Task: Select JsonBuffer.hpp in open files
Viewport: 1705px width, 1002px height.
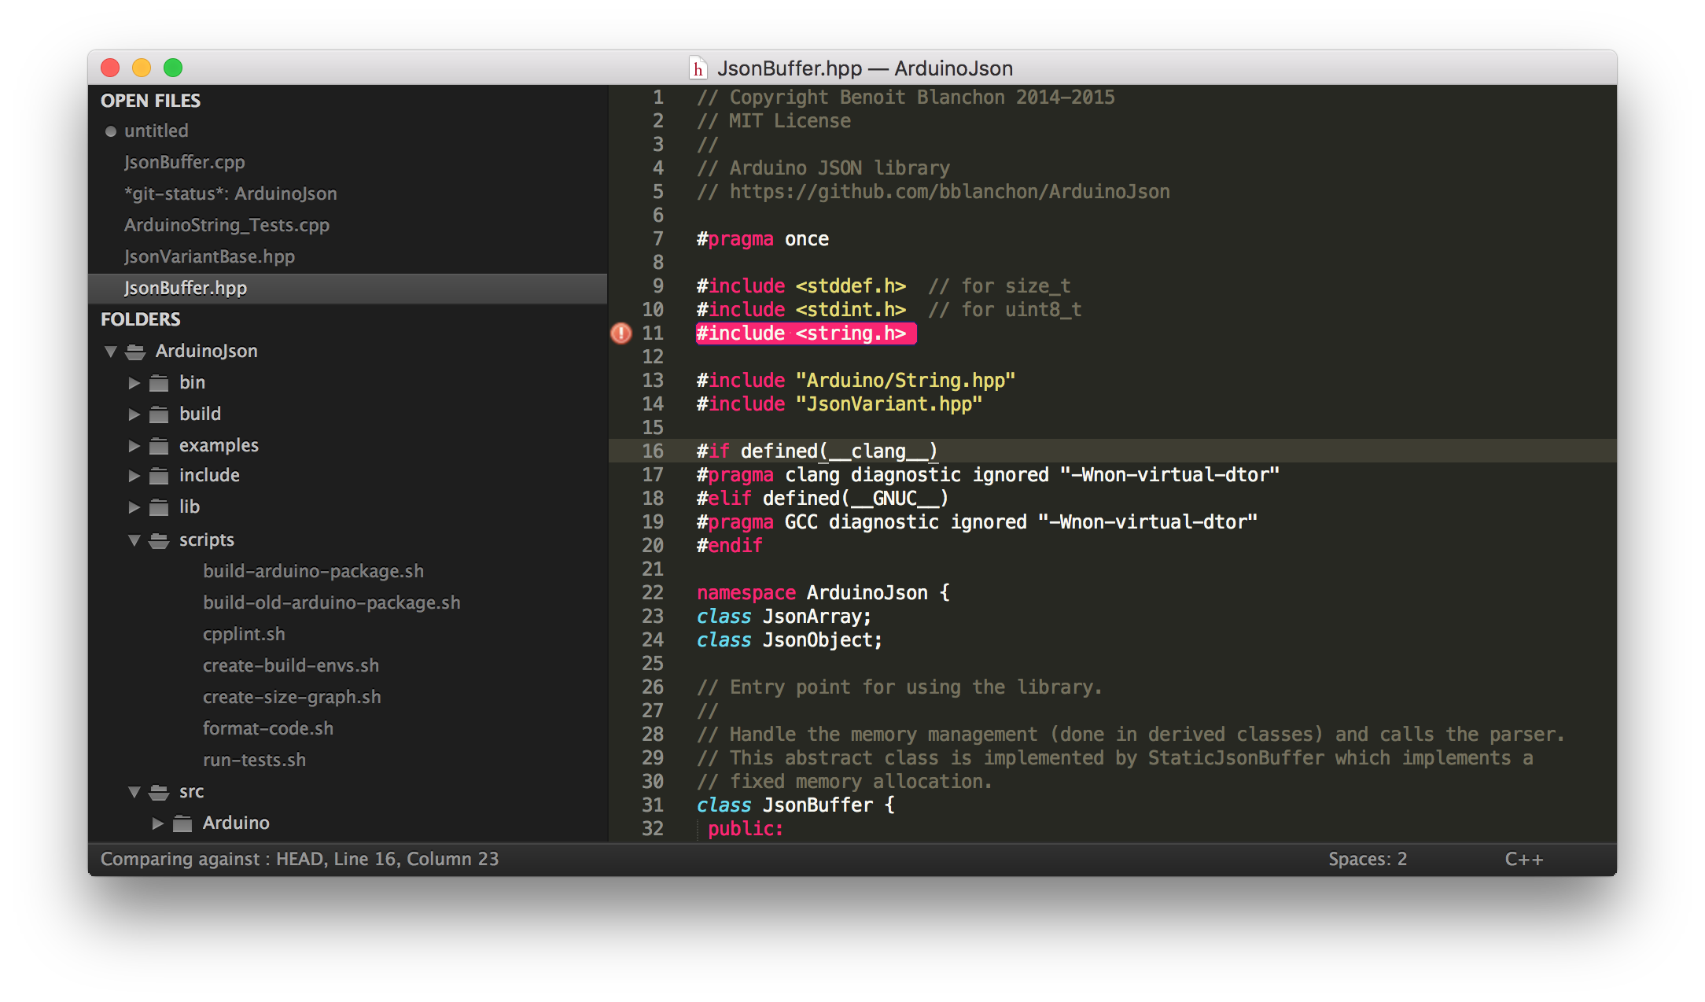Action: tap(348, 288)
